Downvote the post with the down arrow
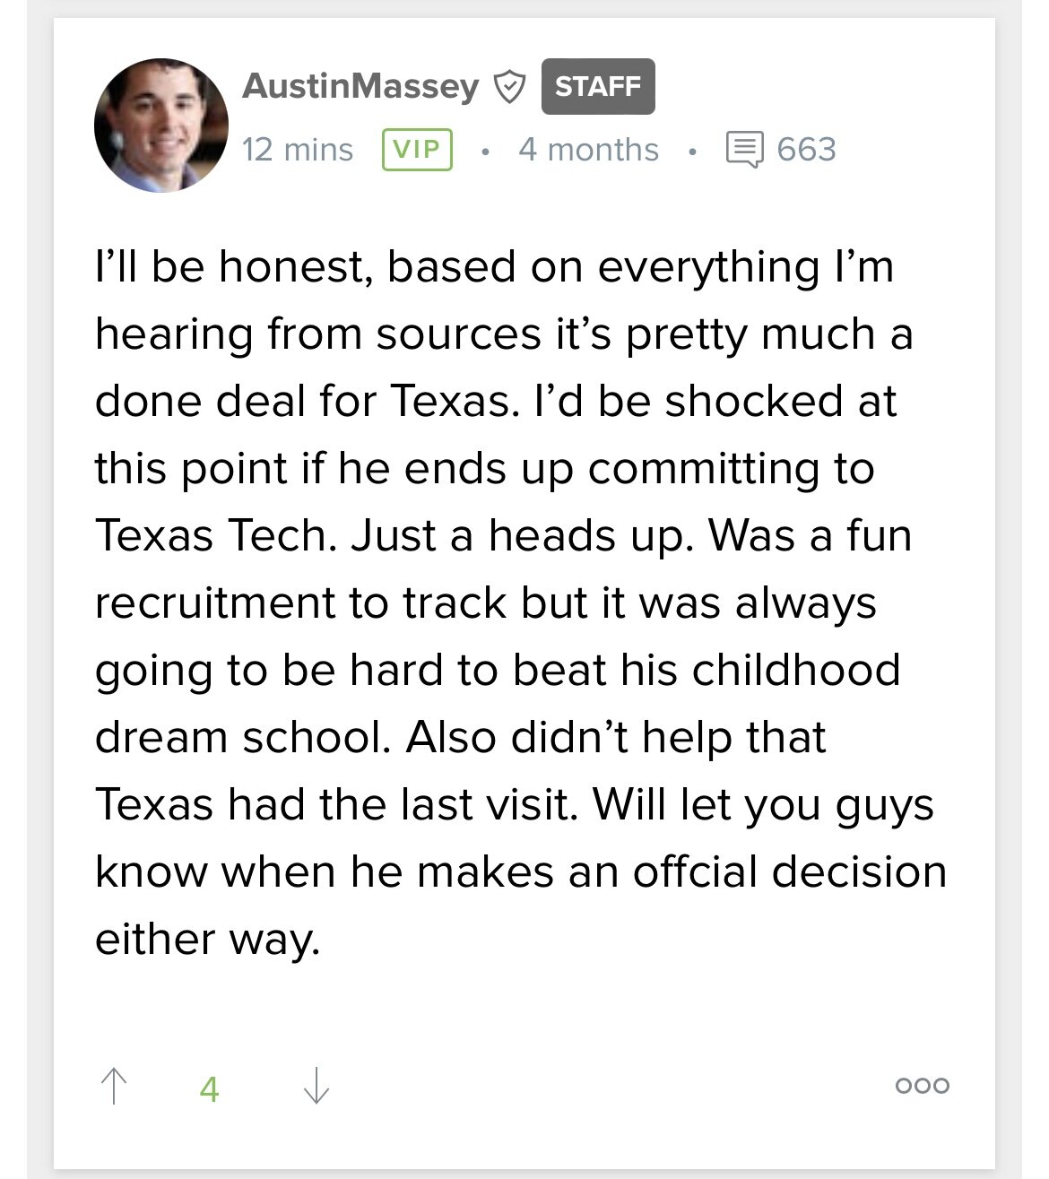The image size is (1049, 1179). (316, 1086)
